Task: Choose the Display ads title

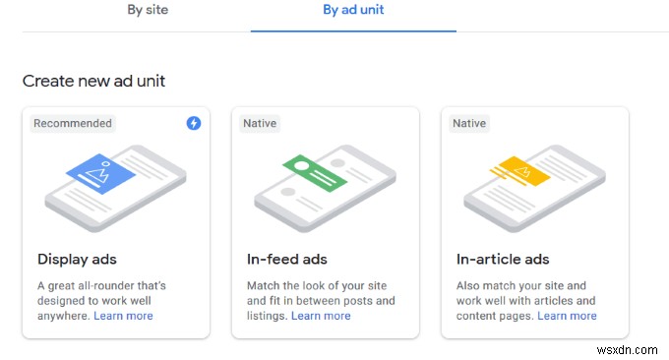Action: (77, 260)
